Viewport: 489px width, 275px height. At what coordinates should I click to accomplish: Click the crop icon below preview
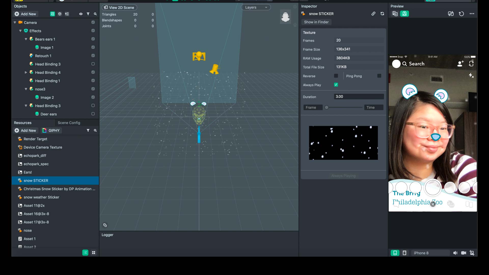coord(472,253)
